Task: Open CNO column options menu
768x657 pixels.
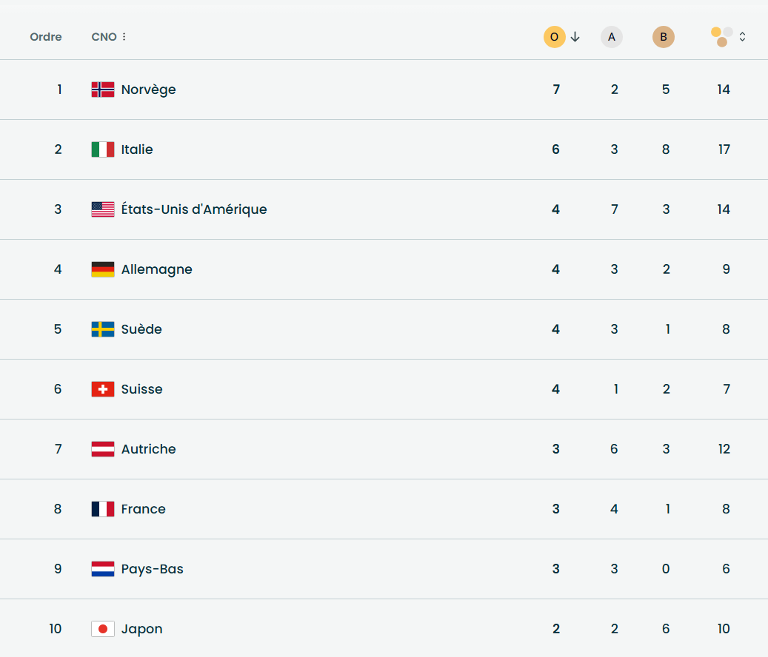Action: (x=124, y=37)
